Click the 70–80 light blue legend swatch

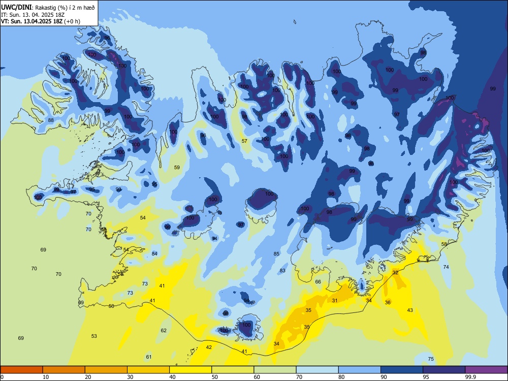coord(317,370)
